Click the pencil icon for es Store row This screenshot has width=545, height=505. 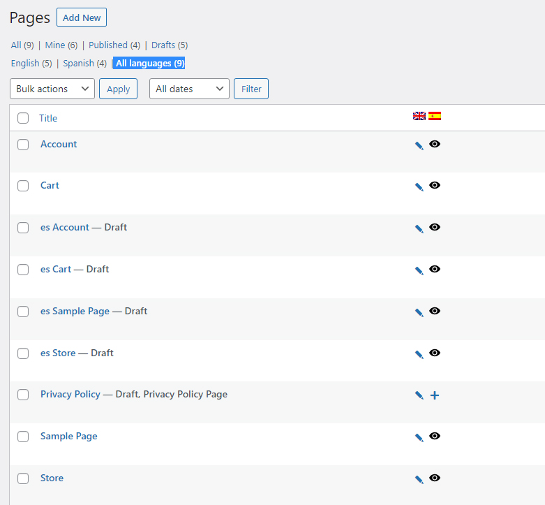coord(419,354)
